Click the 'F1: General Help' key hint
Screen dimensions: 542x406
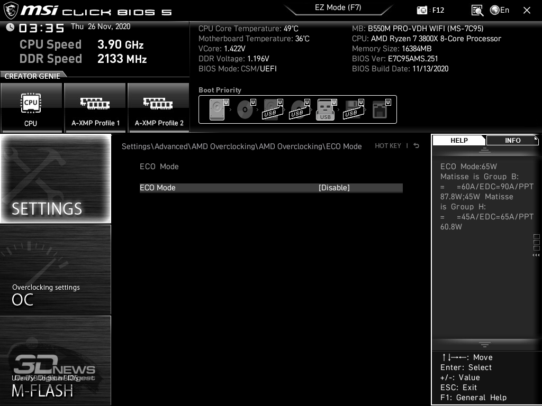tap(473, 398)
